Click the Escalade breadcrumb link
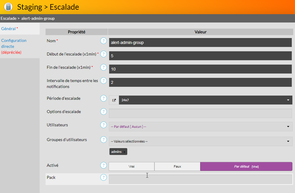This screenshot has width=295, height=193. [x=8, y=18]
